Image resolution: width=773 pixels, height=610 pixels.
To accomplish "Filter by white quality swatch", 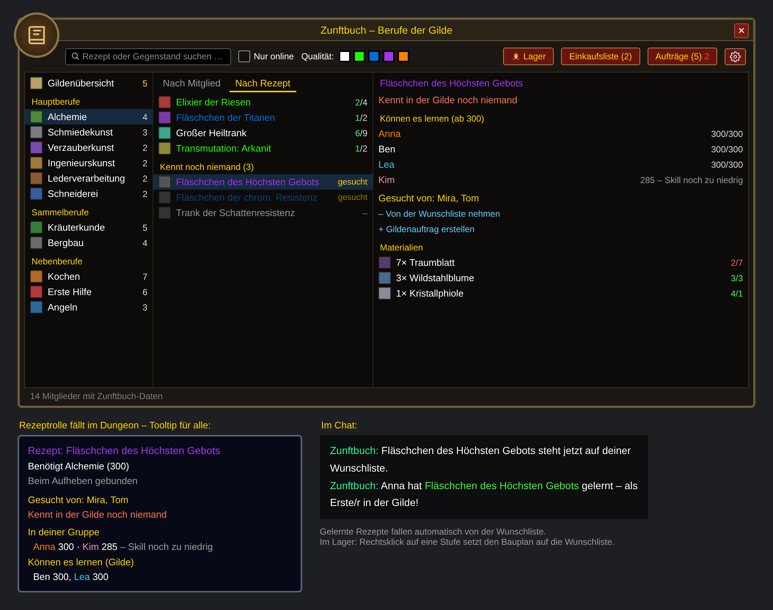I will [345, 56].
